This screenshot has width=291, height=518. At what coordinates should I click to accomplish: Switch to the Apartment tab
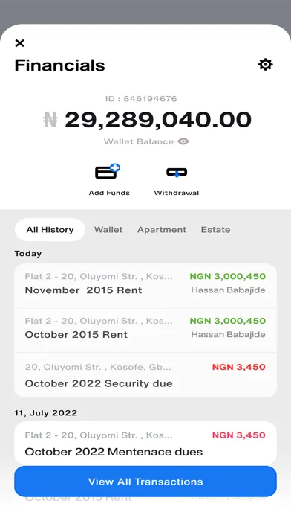pos(162,229)
